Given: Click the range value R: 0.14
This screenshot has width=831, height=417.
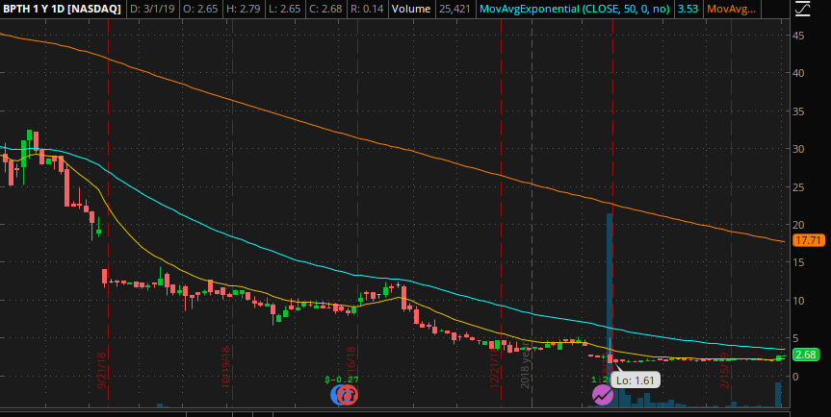Looking at the screenshot, I should point(368,9).
